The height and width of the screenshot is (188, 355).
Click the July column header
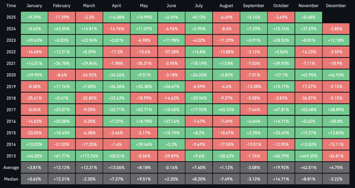(x=199, y=6)
